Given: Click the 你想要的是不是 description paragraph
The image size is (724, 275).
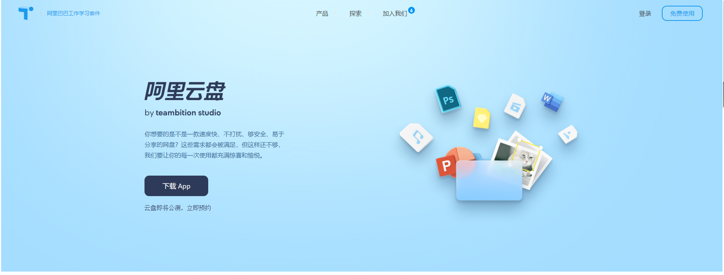Looking at the screenshot, I should [214, 145].
